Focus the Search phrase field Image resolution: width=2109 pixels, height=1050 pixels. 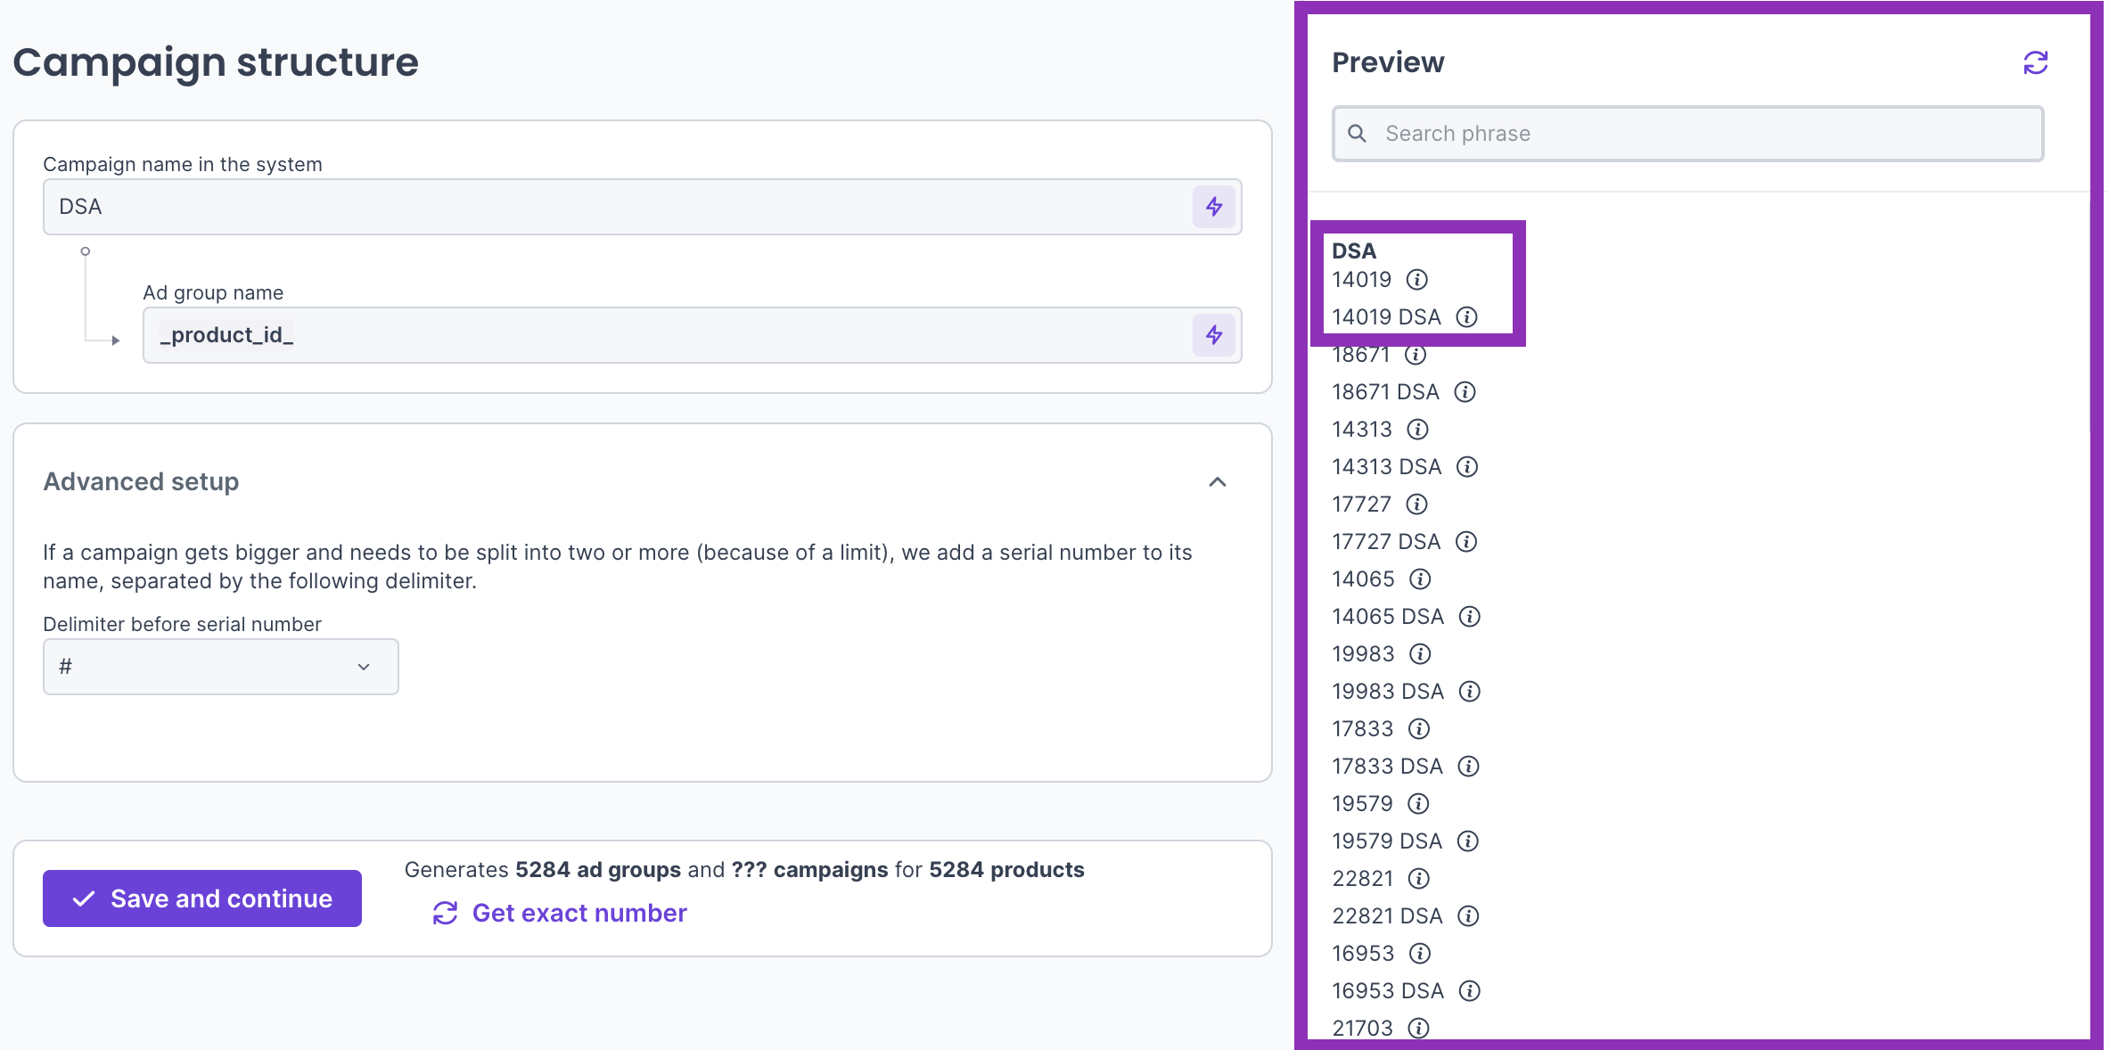tap(1687, 134)
